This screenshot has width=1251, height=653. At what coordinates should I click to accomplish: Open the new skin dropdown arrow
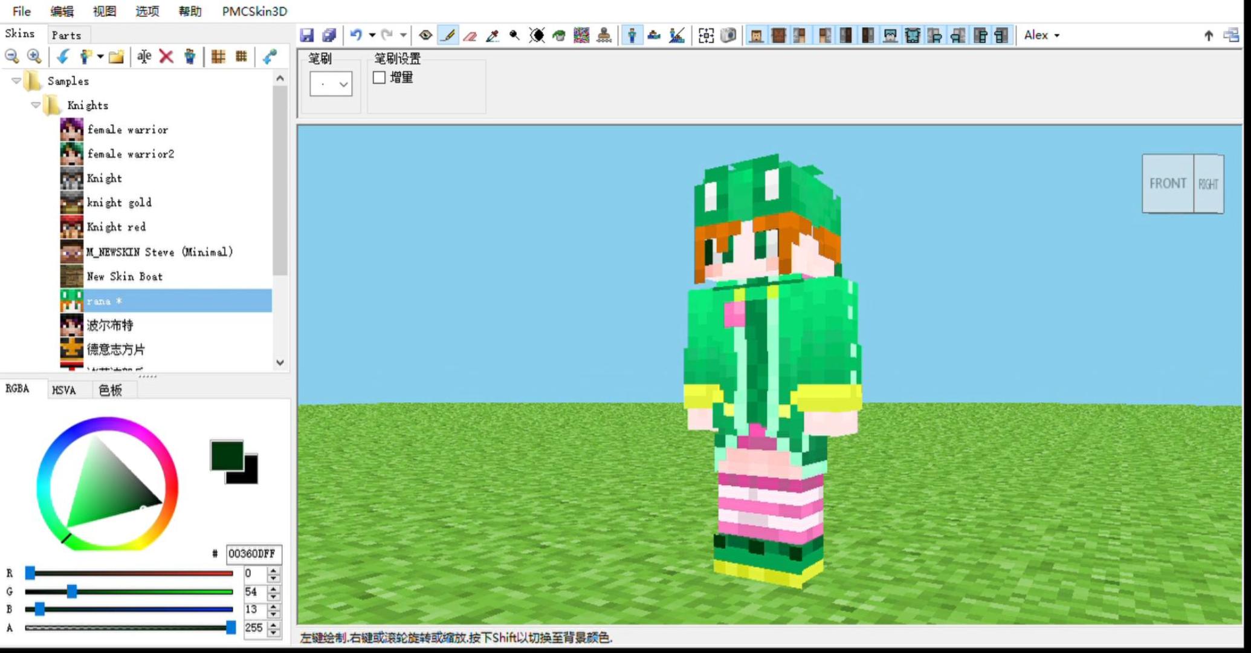pos(100,57)
